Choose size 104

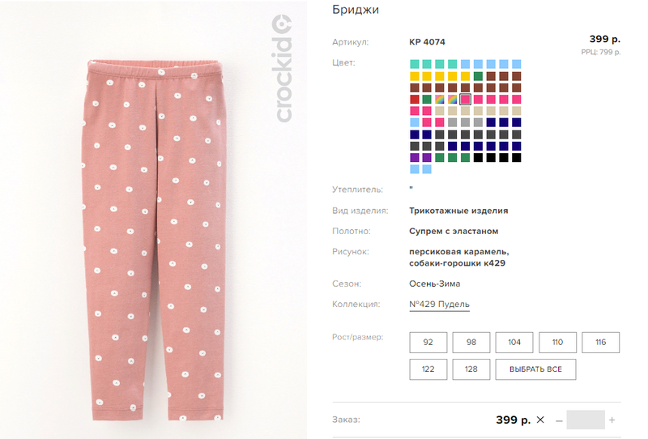pos(514,343)
